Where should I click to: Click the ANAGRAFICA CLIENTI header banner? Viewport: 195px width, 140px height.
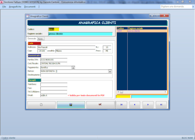pos(97,23)
